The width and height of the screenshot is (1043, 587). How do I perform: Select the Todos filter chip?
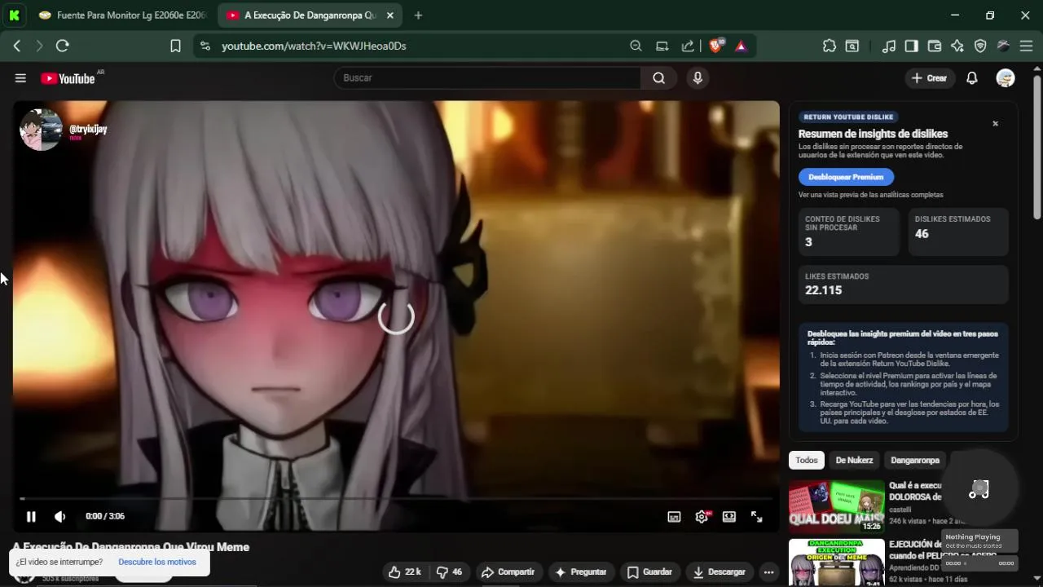[x=807, y=460]
